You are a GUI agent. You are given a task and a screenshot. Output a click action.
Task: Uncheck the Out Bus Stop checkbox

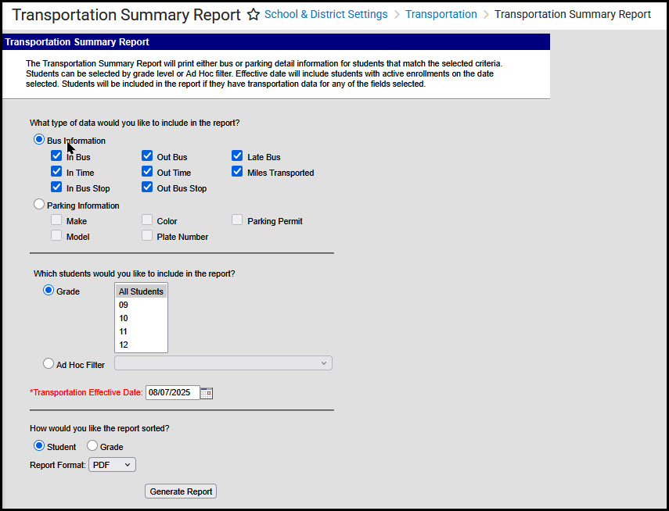[x=147, y=187]
